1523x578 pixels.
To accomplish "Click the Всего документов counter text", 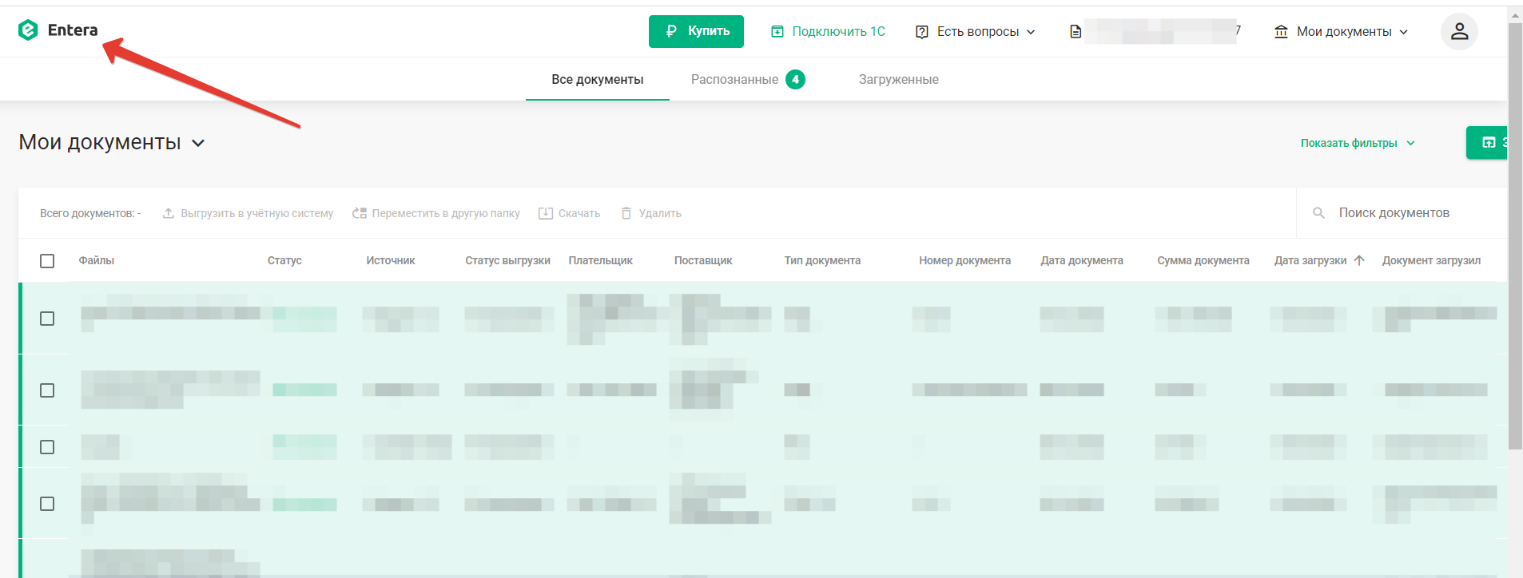I will tap(90, 213).
